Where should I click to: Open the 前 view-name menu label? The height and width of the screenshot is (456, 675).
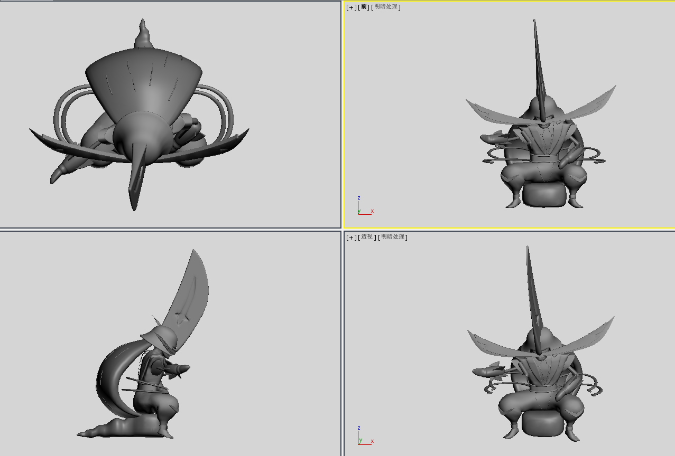tap(364, 7)
